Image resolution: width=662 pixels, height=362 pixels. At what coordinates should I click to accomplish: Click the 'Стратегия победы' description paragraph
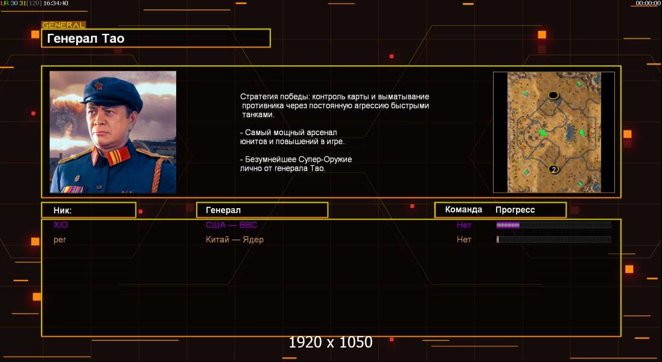tap(335, 106)
